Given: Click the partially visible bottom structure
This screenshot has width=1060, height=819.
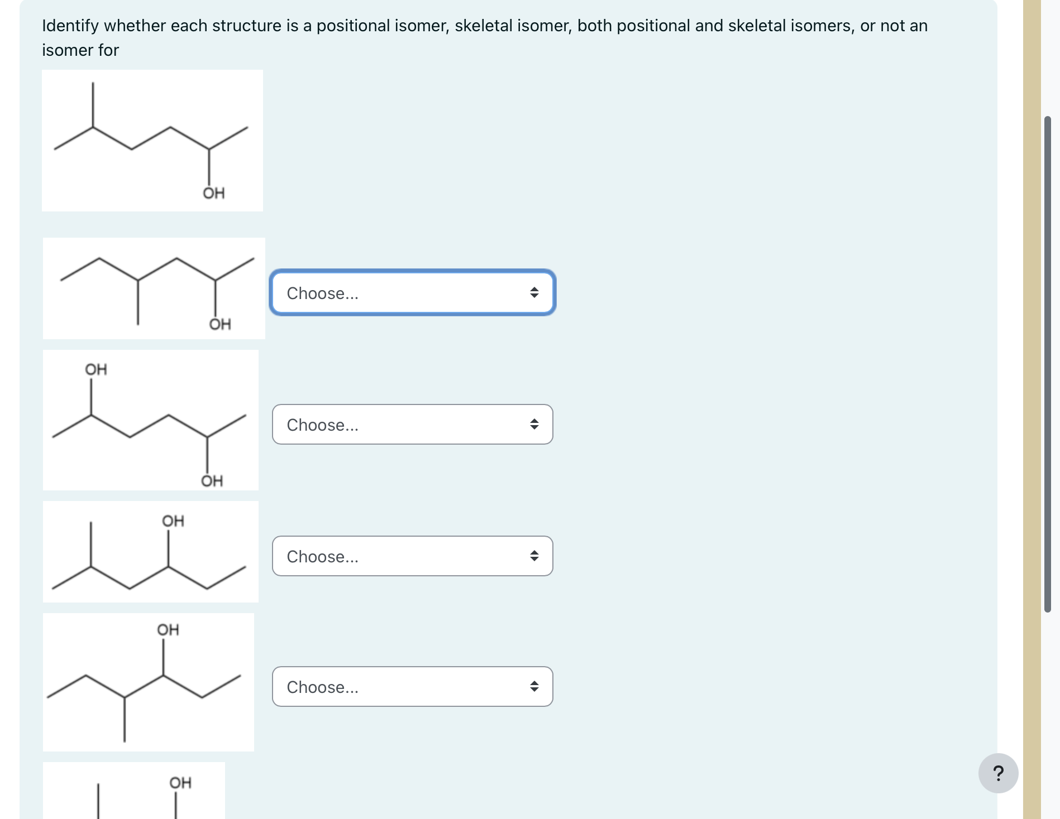Looking at the screenshot, I should [134, 792].
